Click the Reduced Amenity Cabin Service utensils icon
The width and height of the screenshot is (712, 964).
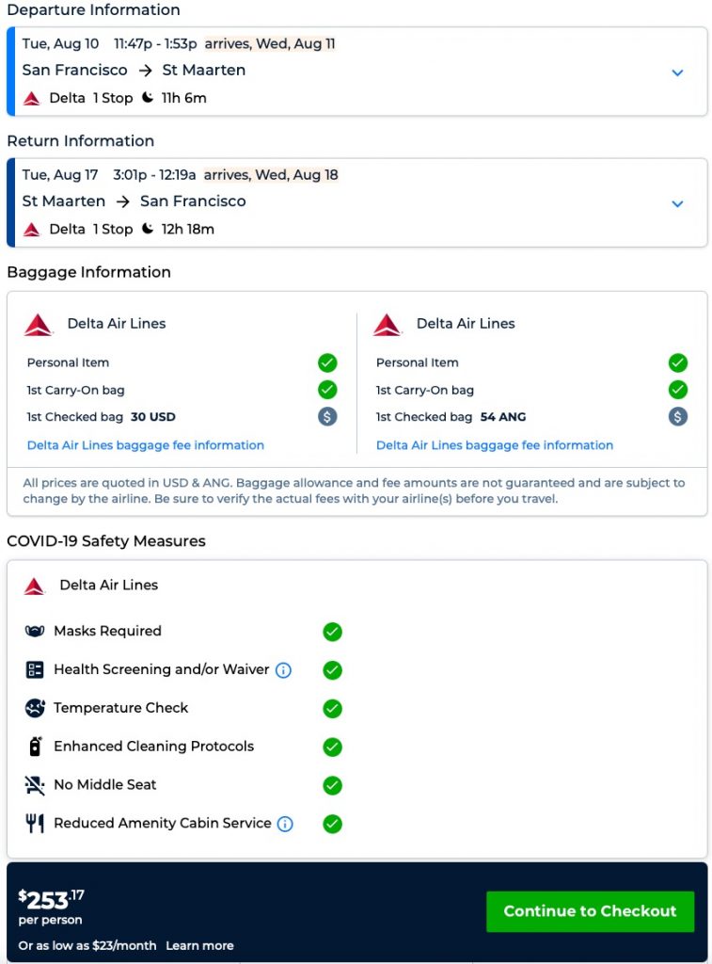click(35, 824)
